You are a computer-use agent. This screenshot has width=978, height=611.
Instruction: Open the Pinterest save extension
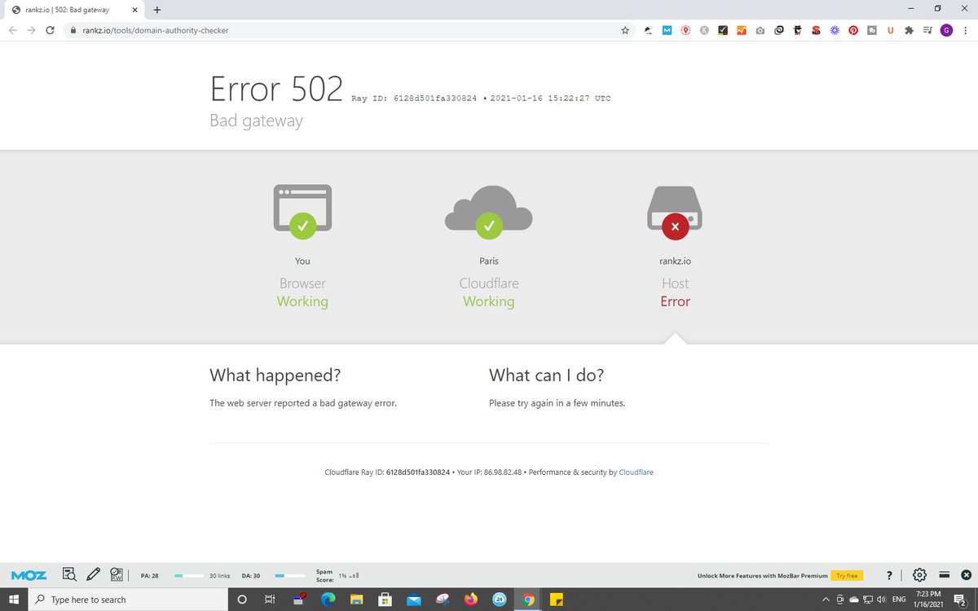click(x=853, y=30)
